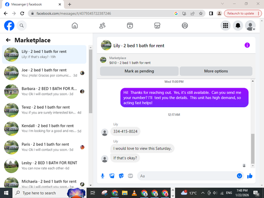
Task: Open the Facebook search icon
Action: [22, 26]
